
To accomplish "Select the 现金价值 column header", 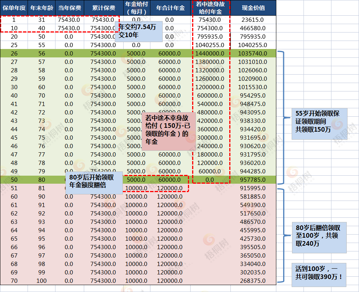I will 253,8.
